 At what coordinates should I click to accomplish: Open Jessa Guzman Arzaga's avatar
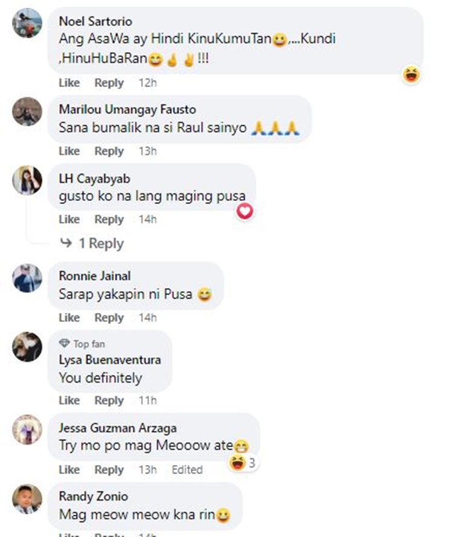27,429
